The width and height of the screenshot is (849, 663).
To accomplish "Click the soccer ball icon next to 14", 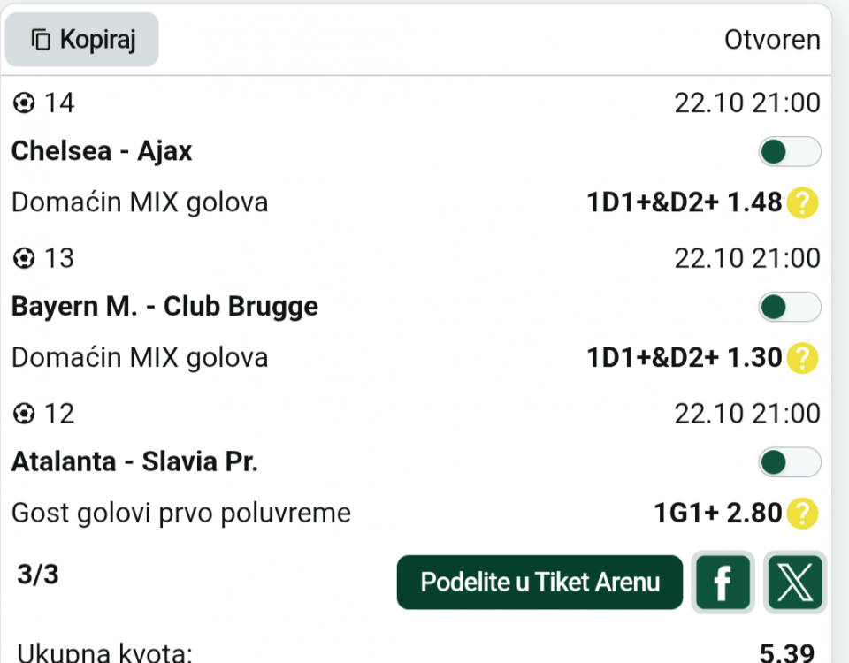I will (x=24, y=103).
